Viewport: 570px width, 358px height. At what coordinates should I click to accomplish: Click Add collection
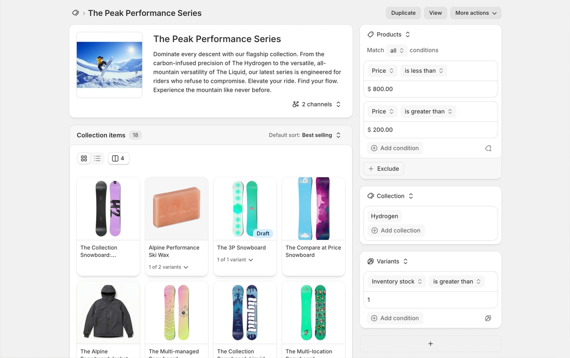click(396, 231)
